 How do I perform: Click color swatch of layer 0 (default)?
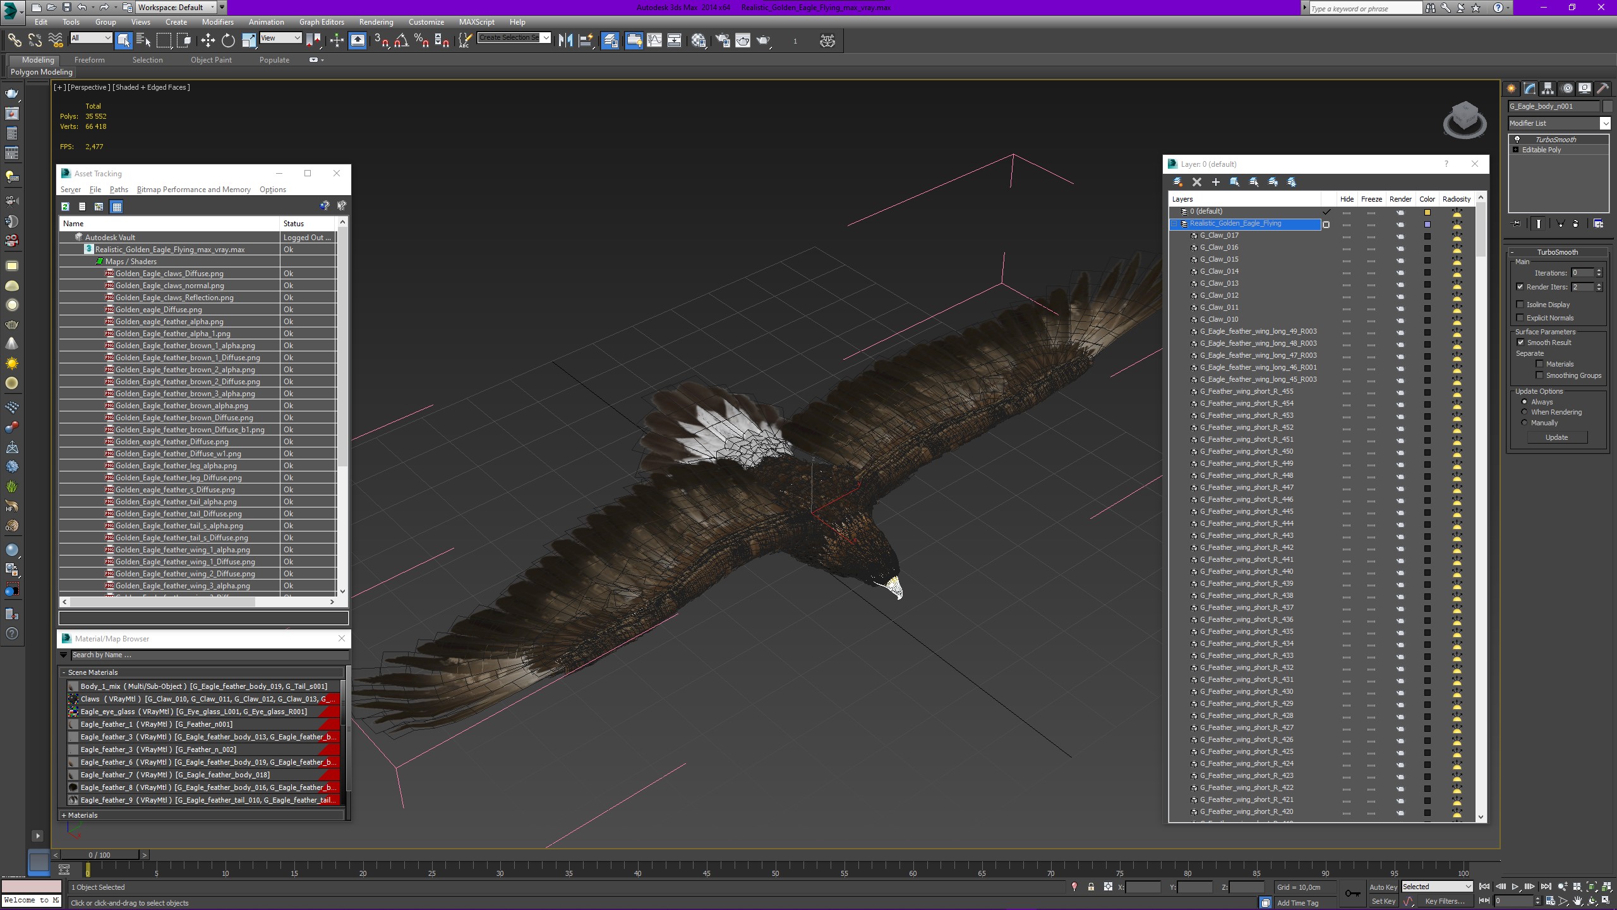click(x=1427, y=212)
